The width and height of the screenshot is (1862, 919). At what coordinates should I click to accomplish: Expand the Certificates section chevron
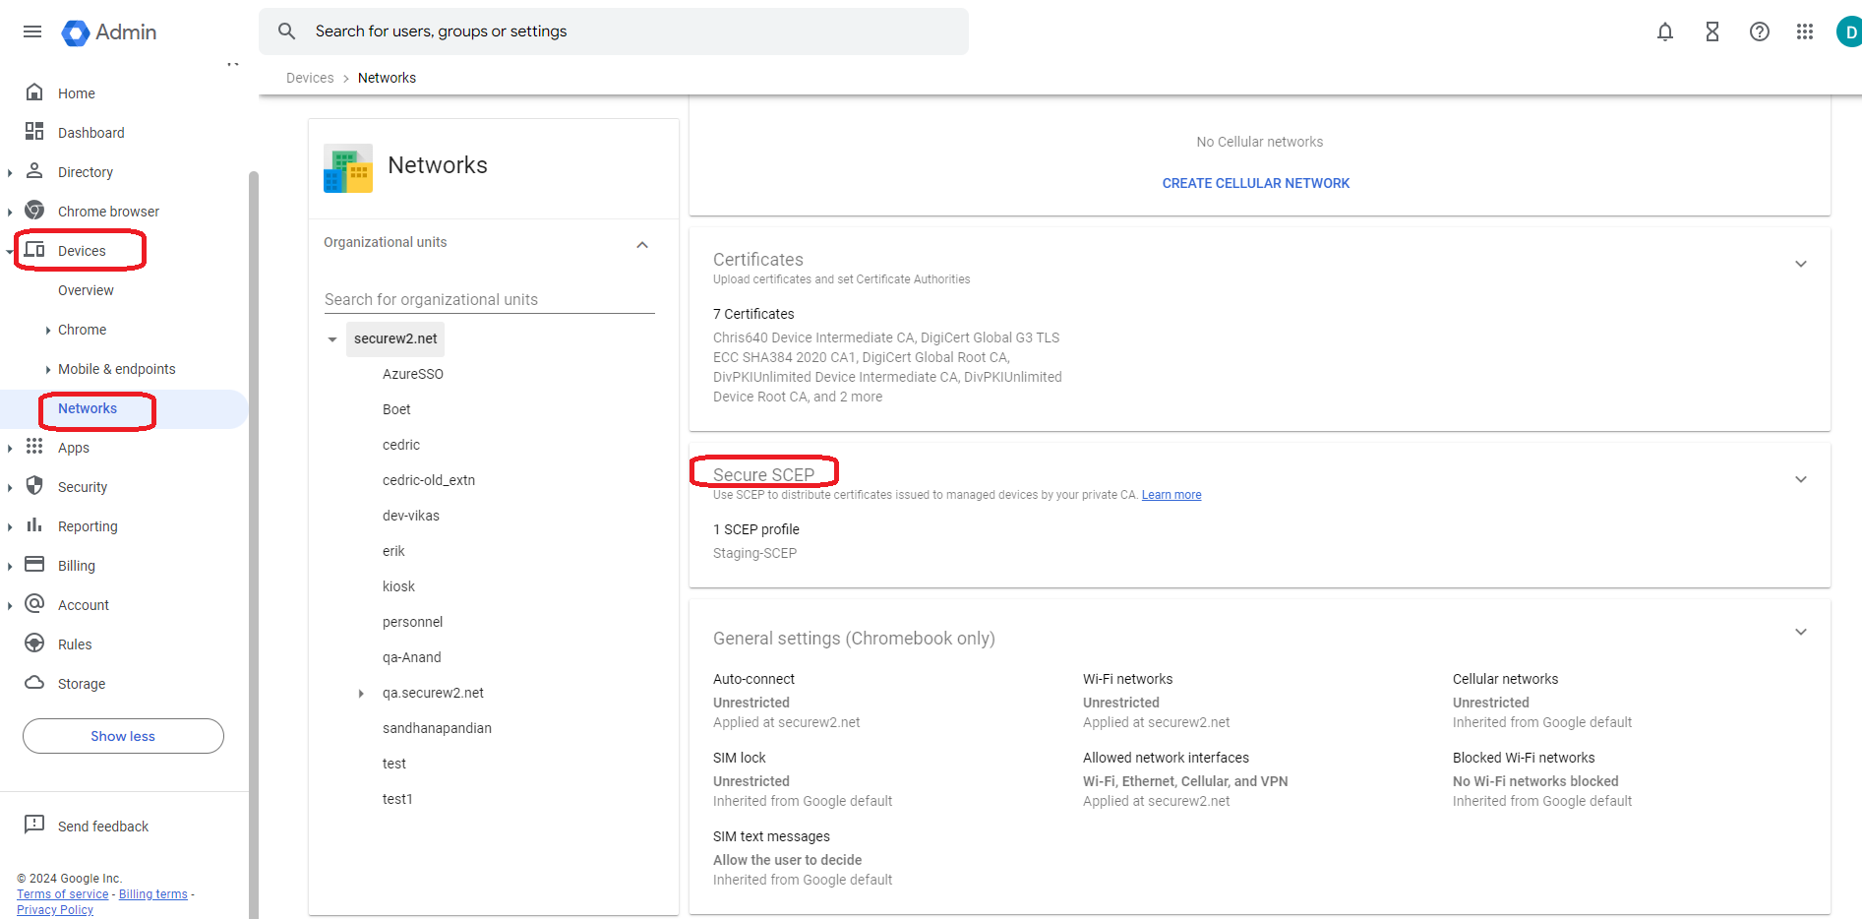pos(1800,264)
